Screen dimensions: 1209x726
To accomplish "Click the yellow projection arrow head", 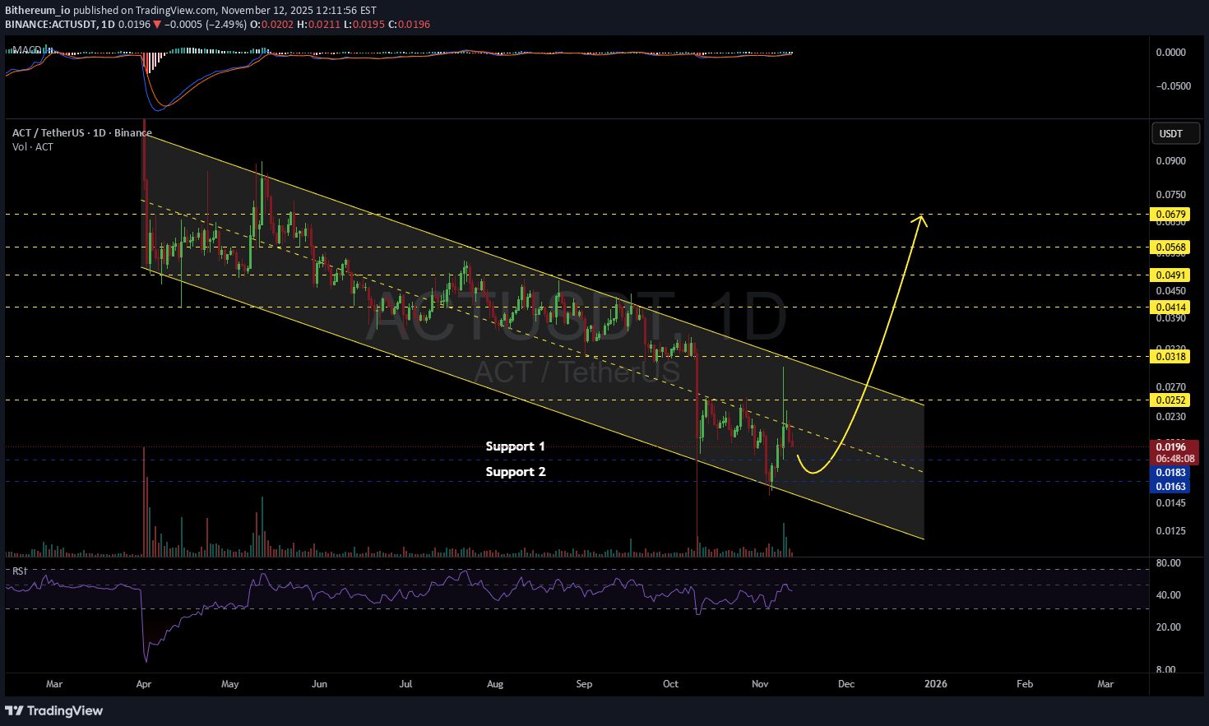I will point(922,219).
